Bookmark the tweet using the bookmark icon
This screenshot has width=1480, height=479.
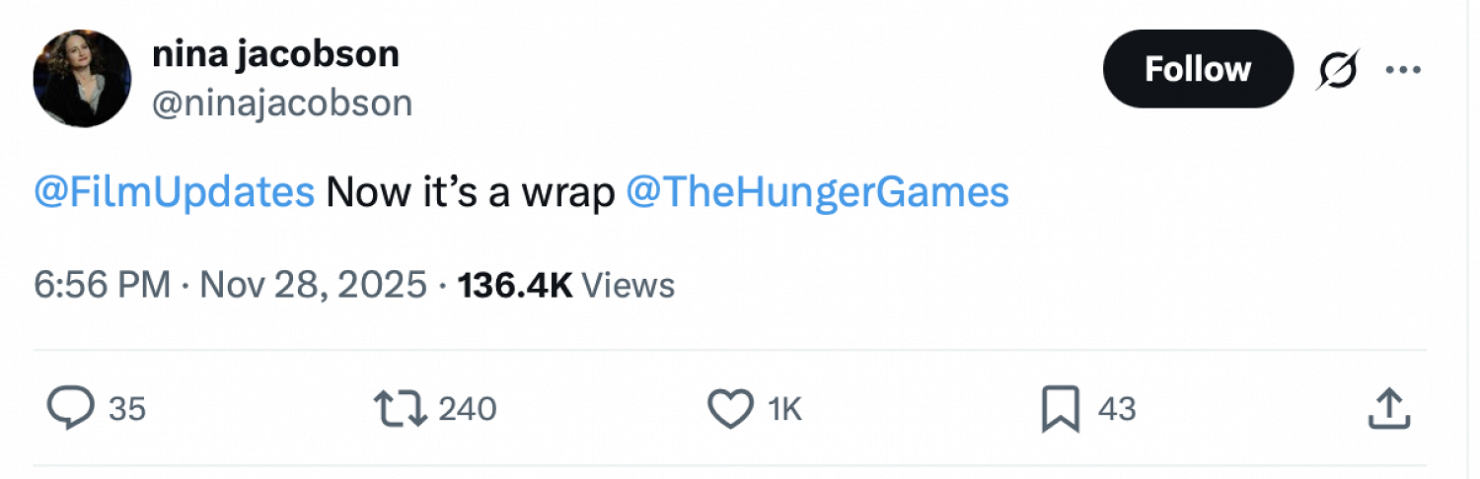click(1061, 409)
